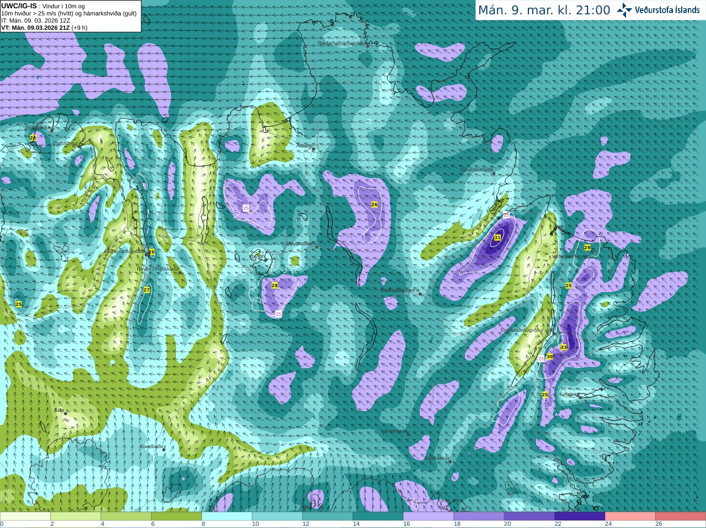Image resolution: width=706 pixels, height=528 pixels.
Task: Select the 8–10 m/s pale cyan scale swatch
Action: (x=227, y=516)
